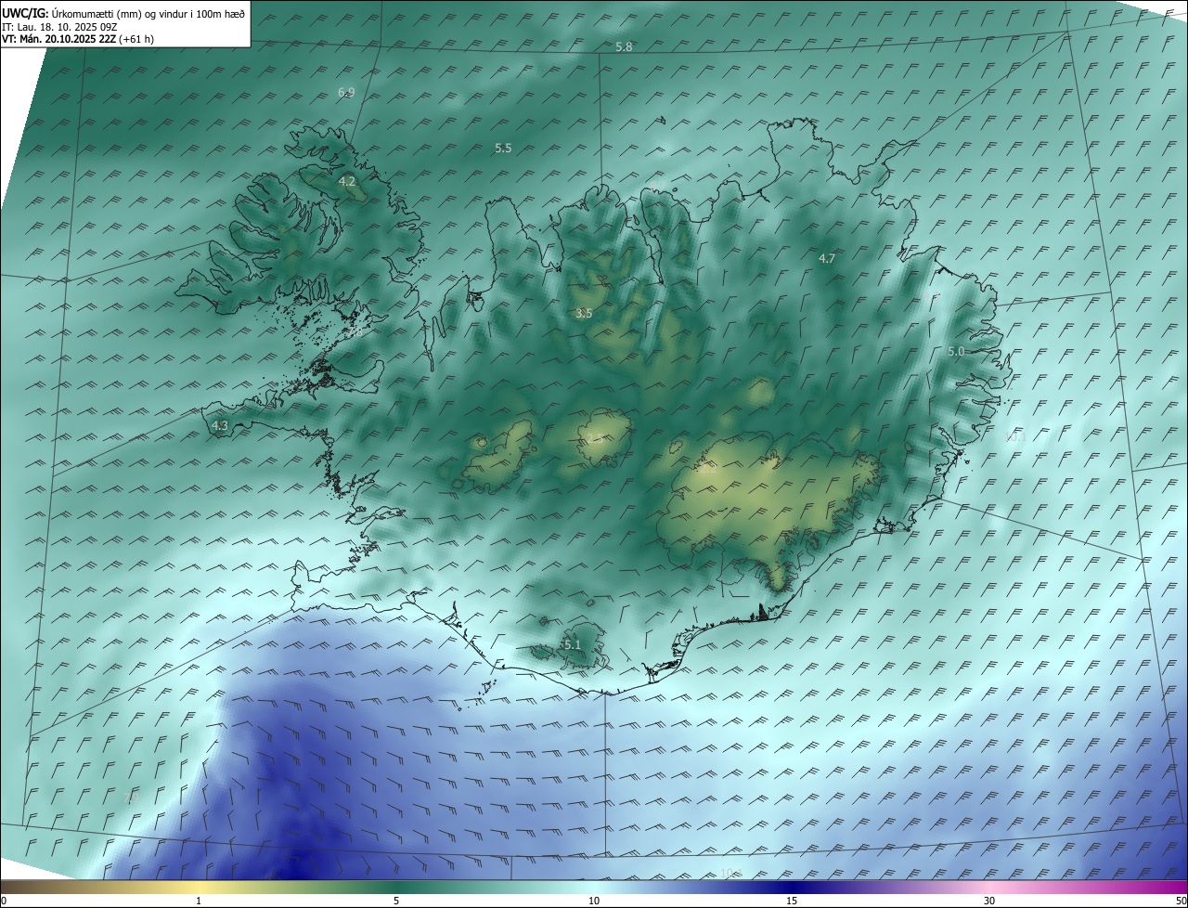The width and height of the screenshot is (1188, 908).
Task: Click the color scale tick label '50'
Action: [1181, 901]
